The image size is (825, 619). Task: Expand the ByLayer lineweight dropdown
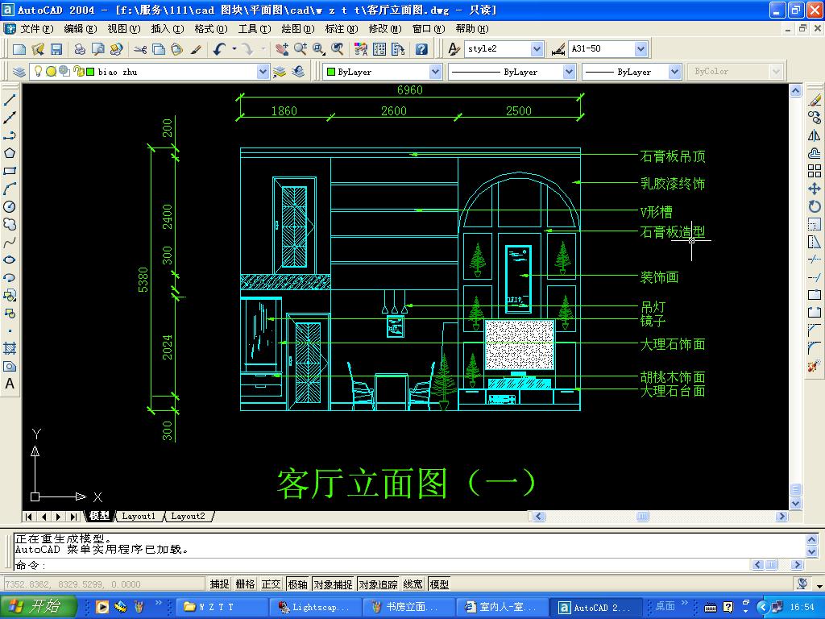click(x=674, y=72)
